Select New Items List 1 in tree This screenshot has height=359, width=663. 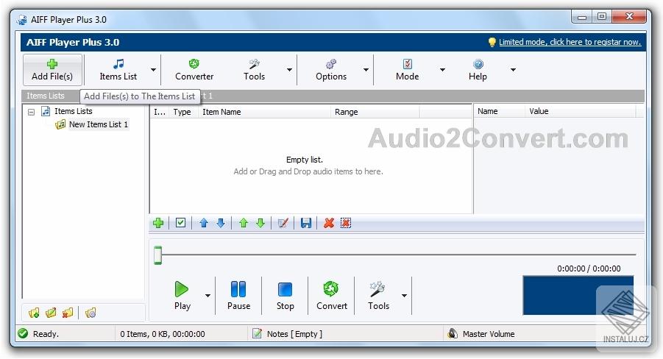(98, 124)
